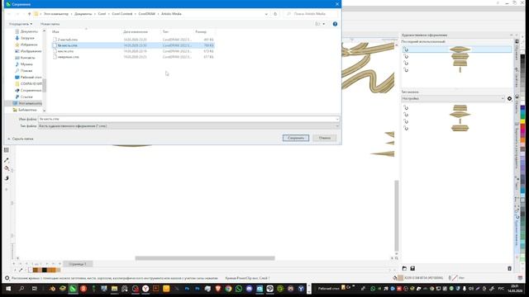
Task: Select the fourth recently used thin stroke
Action: coord(457,69)
